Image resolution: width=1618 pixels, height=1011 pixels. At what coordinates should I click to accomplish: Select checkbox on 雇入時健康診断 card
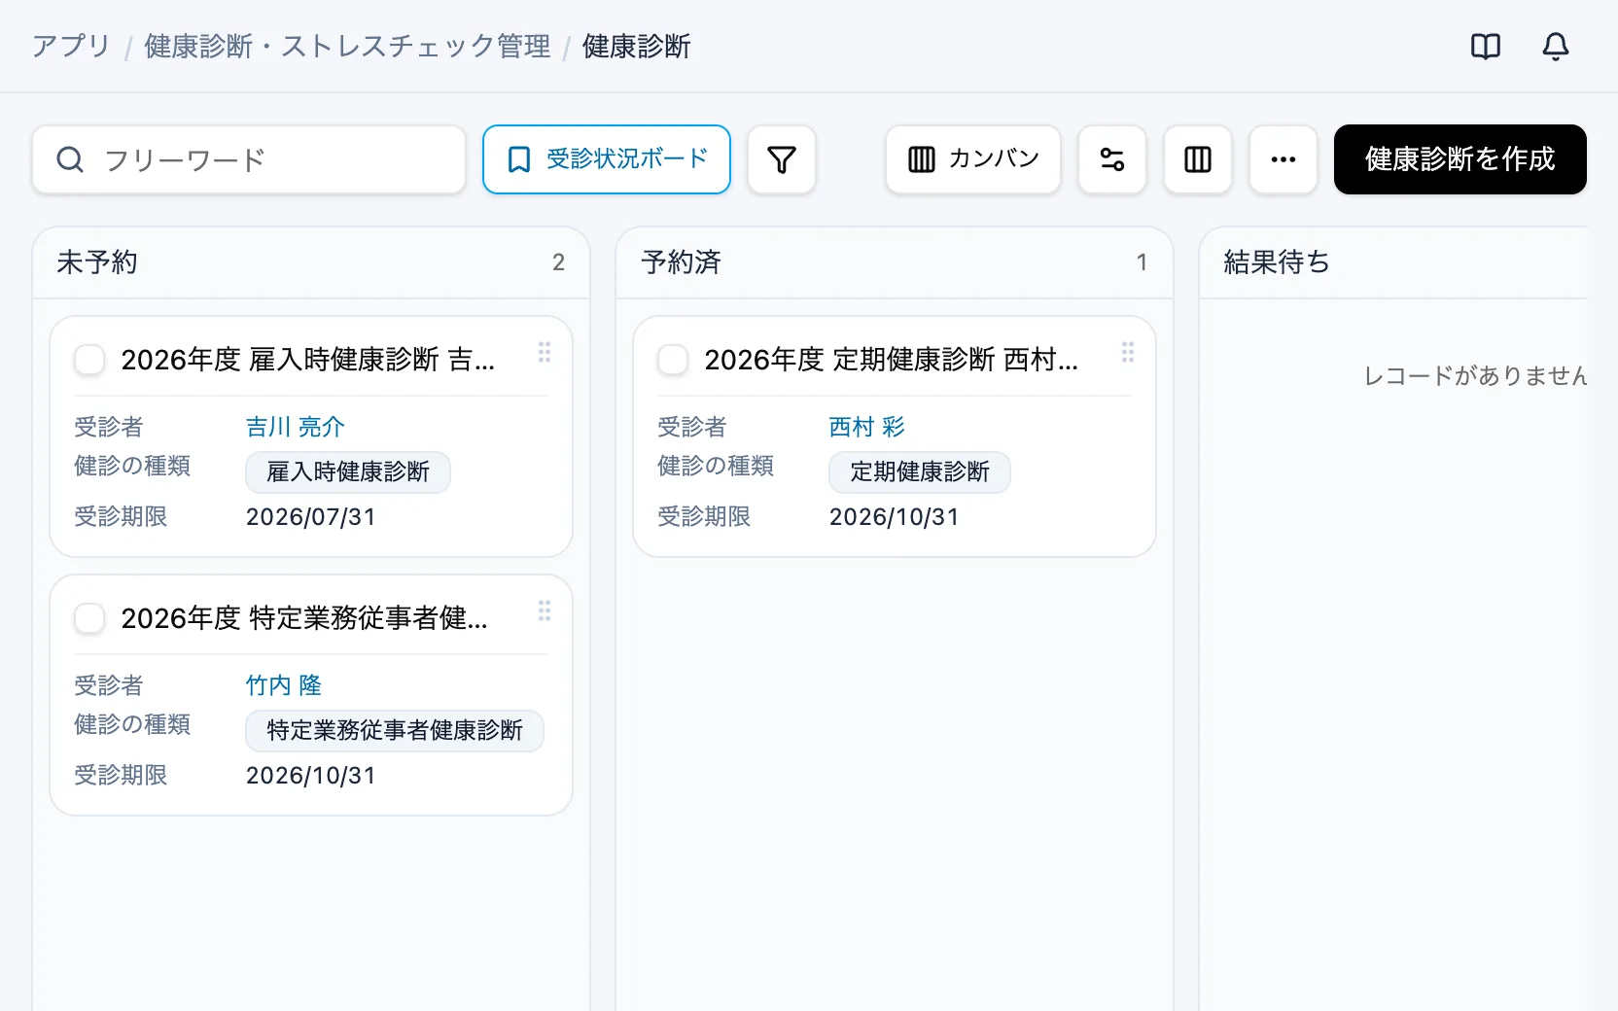(x=89, y=360)
